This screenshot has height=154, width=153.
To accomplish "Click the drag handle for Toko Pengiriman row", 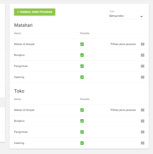I will (143, 132).
